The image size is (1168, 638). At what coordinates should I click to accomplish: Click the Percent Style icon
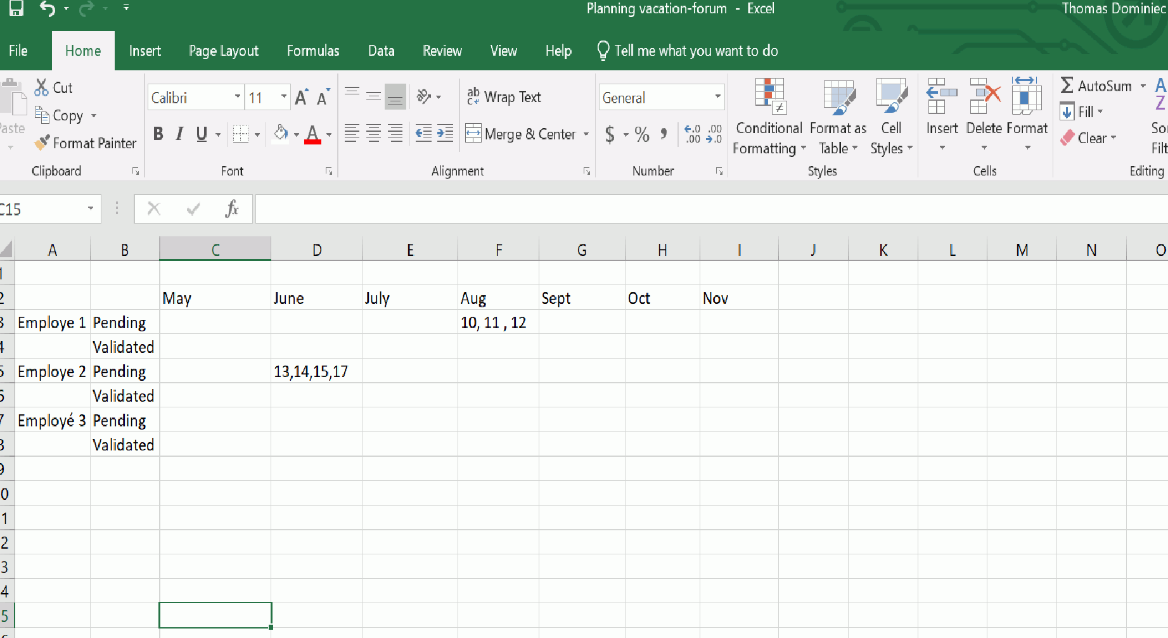tap(642, 134)
